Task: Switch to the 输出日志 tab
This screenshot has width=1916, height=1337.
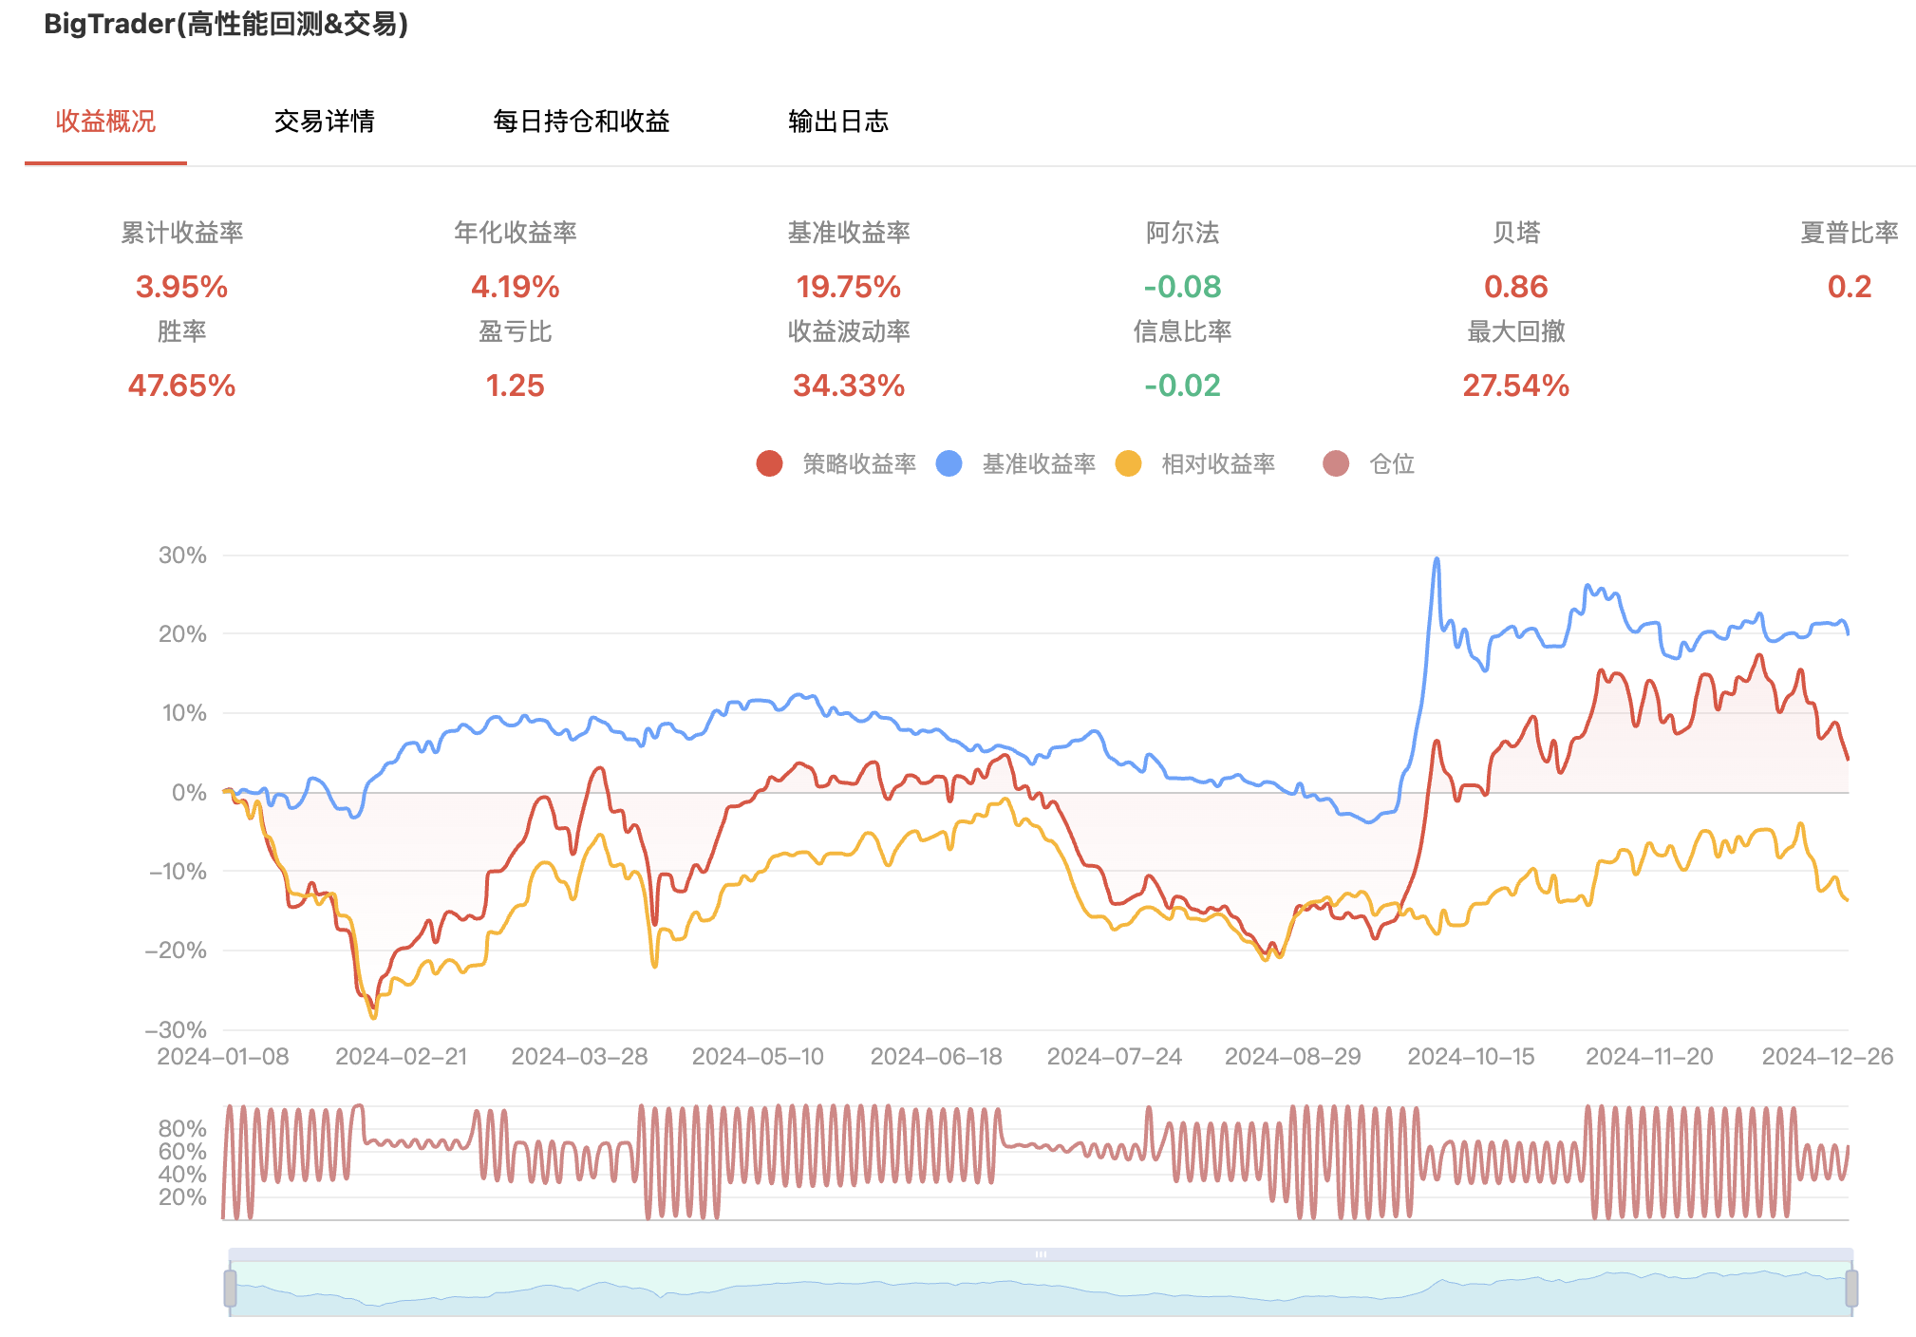Action: point(837,122)
